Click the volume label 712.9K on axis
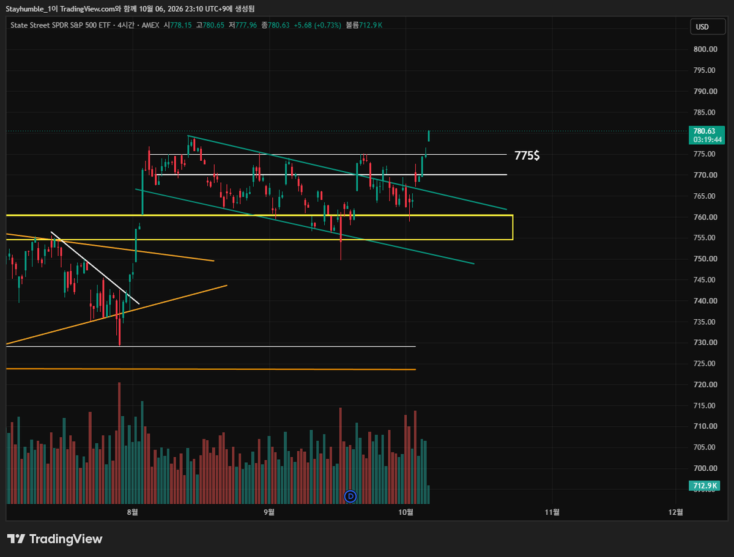Screen dimensions: 734x557 [705, 486]
